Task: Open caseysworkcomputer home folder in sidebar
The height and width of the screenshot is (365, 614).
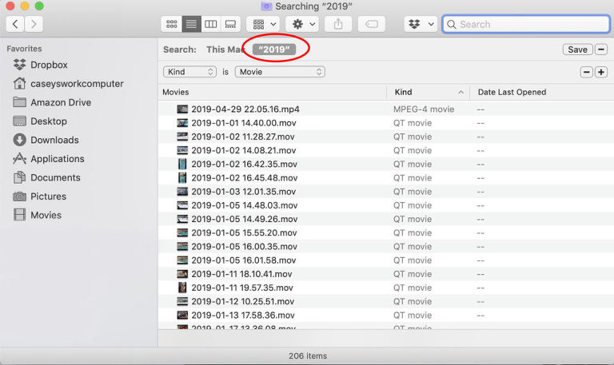Action: pyautogui.click(x=77, y=84)
